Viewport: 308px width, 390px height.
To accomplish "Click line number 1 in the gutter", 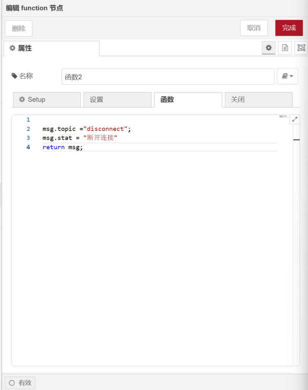I will point(28,120).
